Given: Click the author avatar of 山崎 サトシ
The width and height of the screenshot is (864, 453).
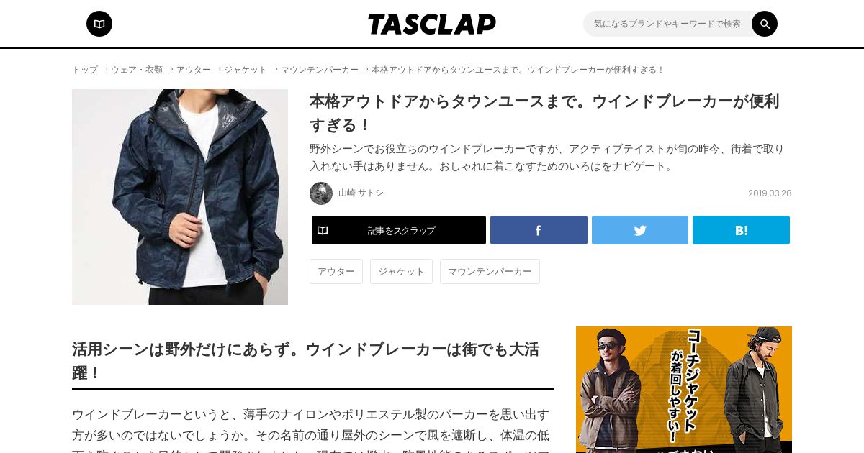Looking at the screenshot, I should pos(321,193).
